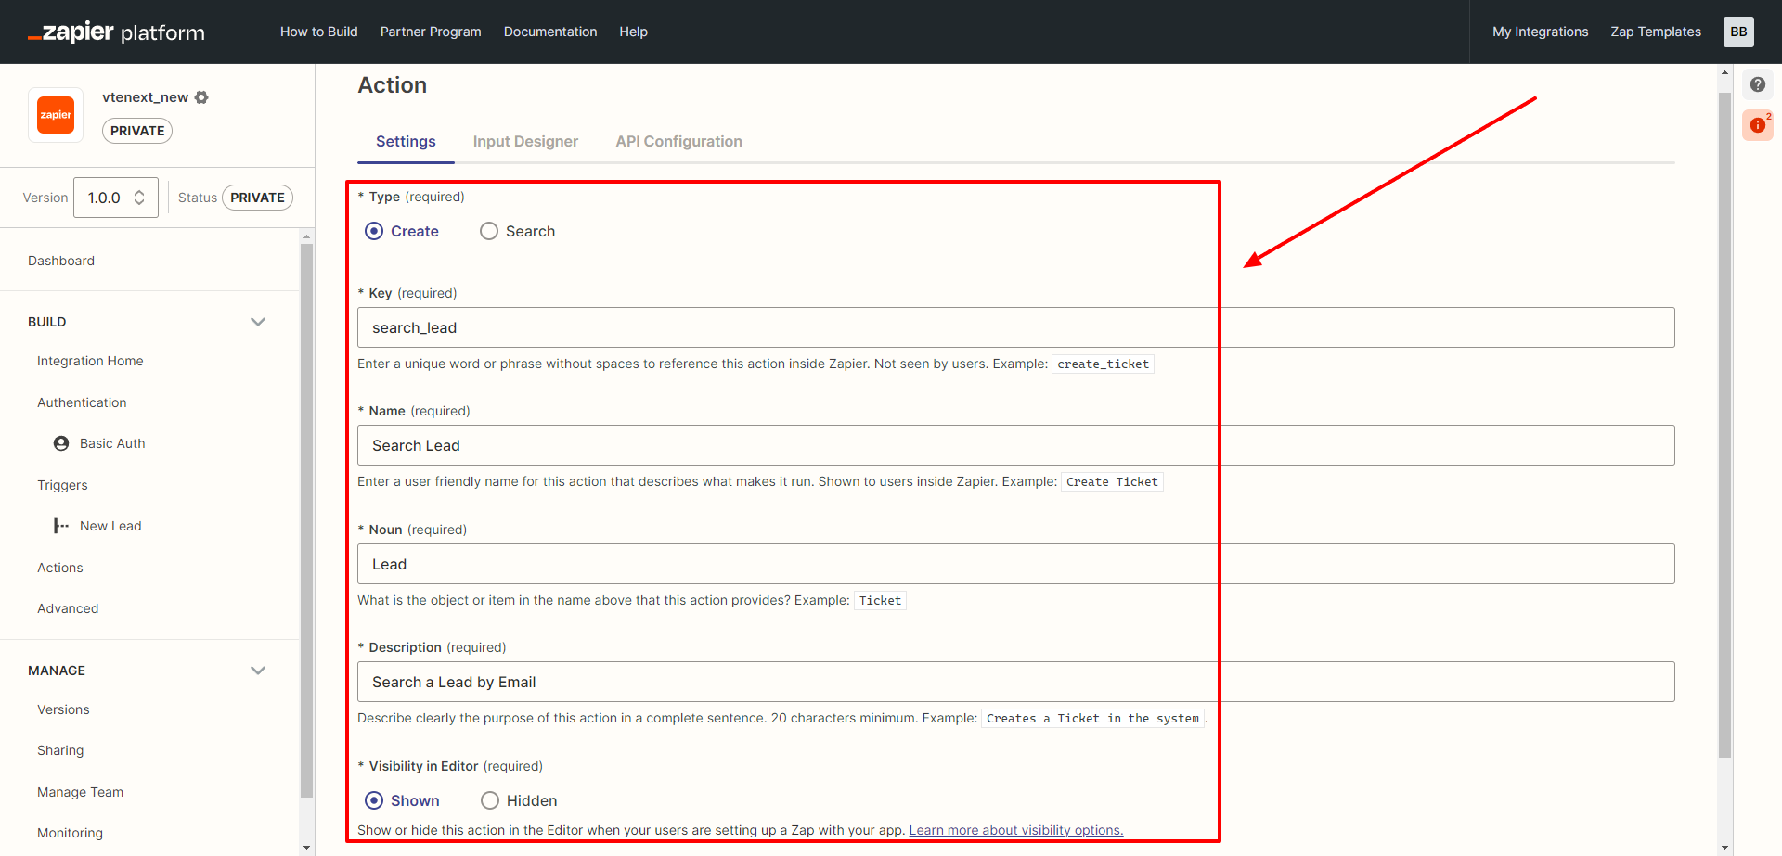
Task: Click the main scrollbar up arrow
Action: [x=1724, y=72]
